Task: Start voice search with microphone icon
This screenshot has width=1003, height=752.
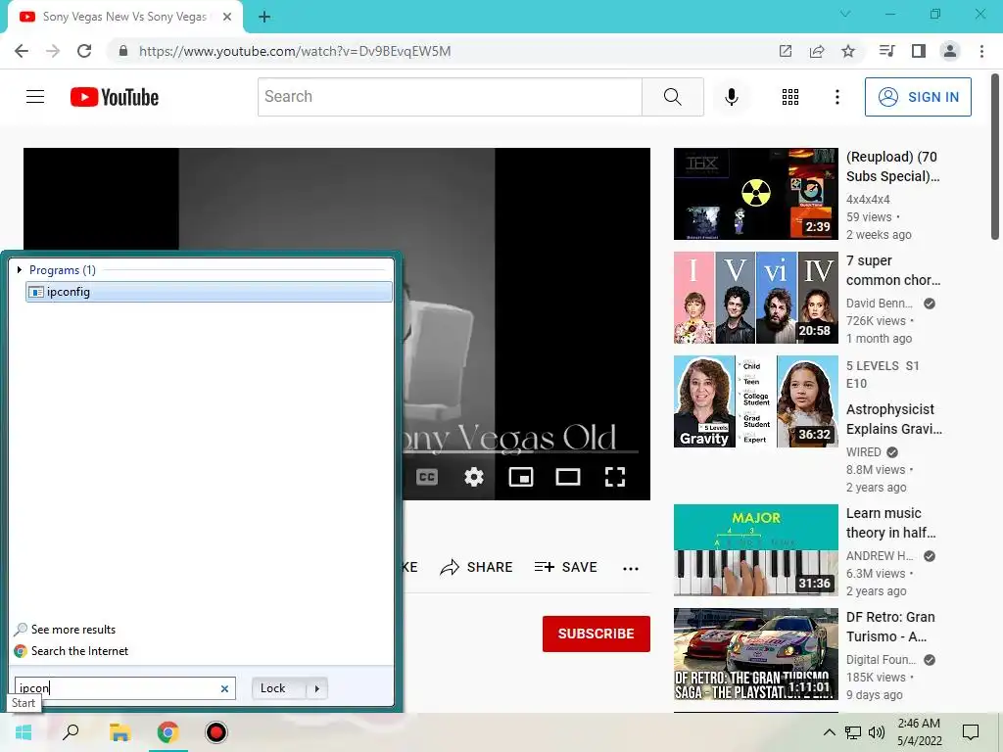Action: [x=731, y=97]
